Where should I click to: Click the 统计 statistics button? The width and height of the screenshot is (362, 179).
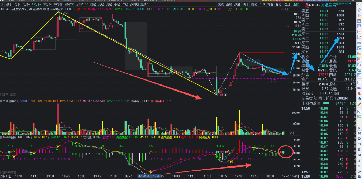246,4
